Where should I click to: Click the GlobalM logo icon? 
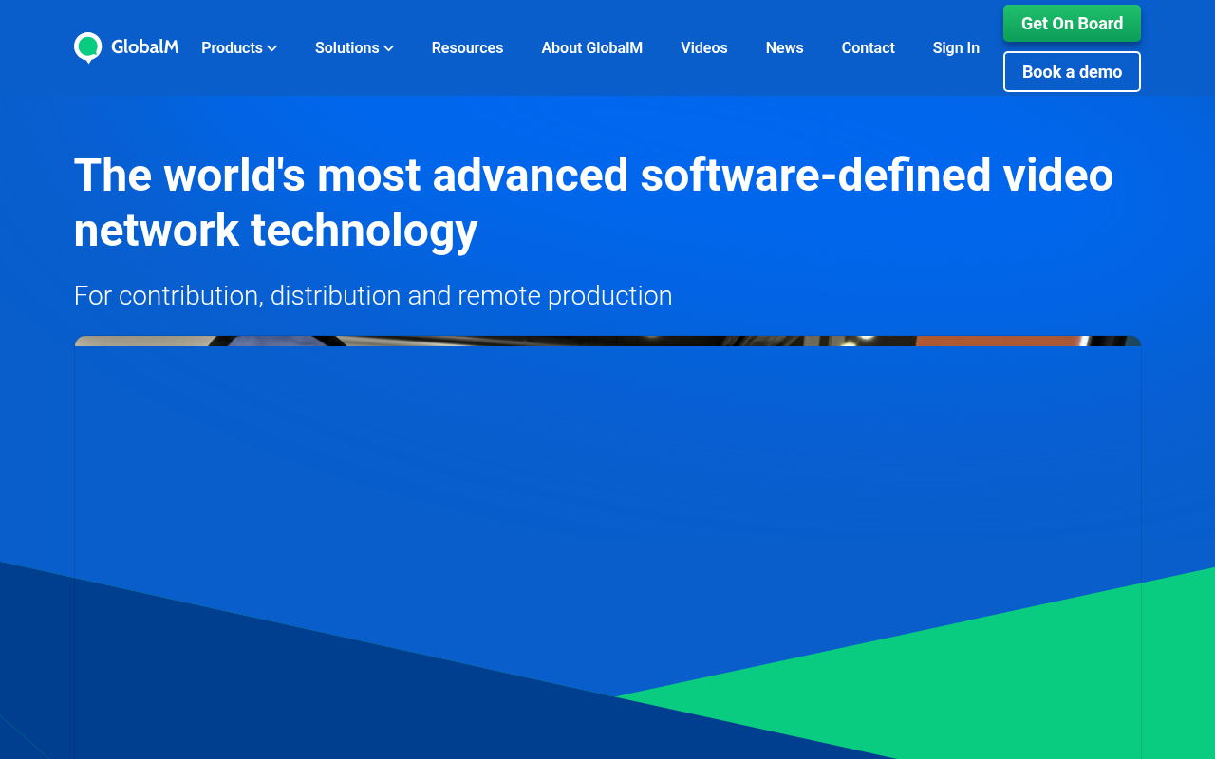click(88, 47)
